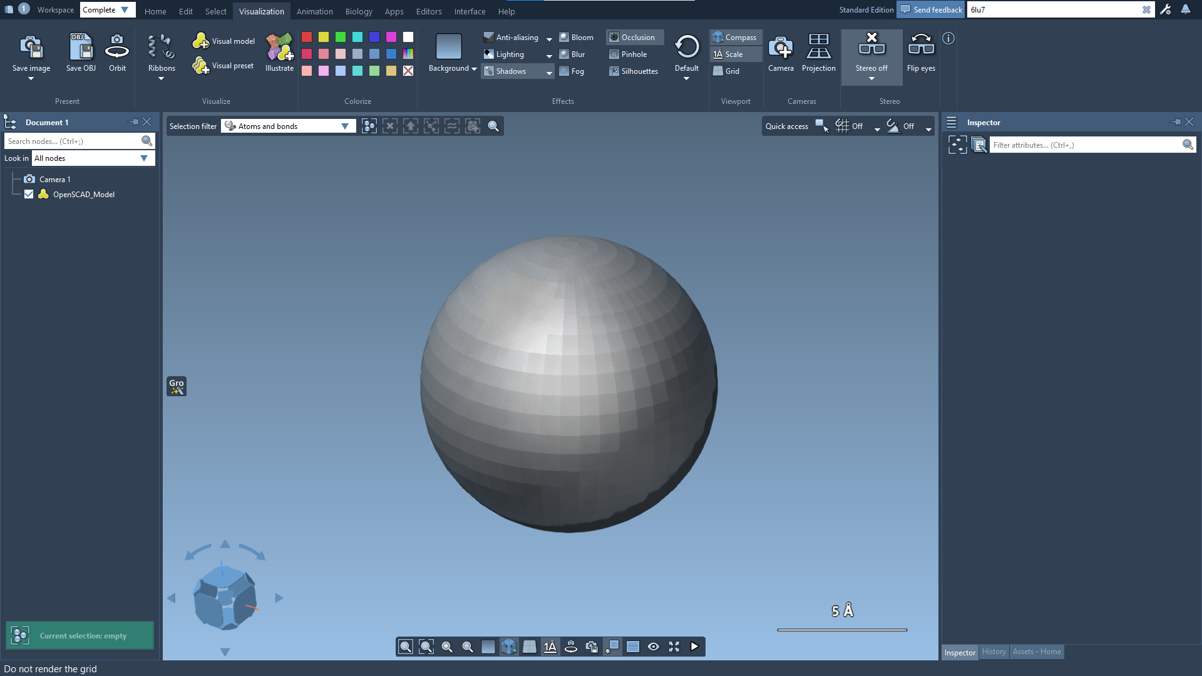Click the Search nodes input field
The image size is (1202, 676).
pos(72,141)
